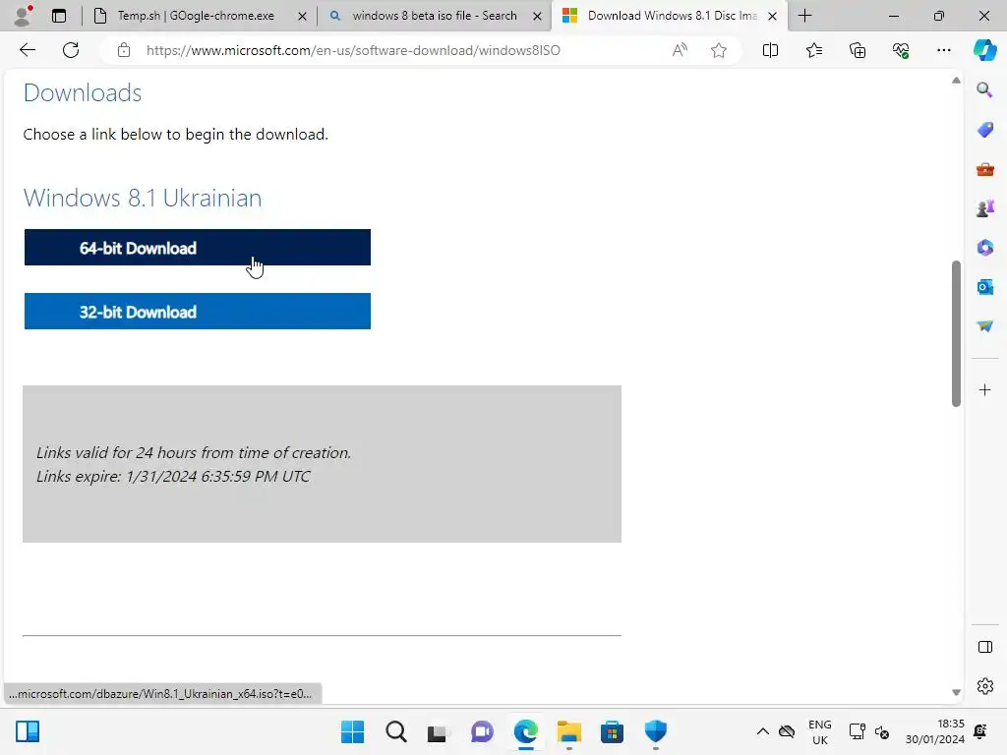
Task: Open a new tab with plus button
Action: pyautogui.click(x=804, y=16)
